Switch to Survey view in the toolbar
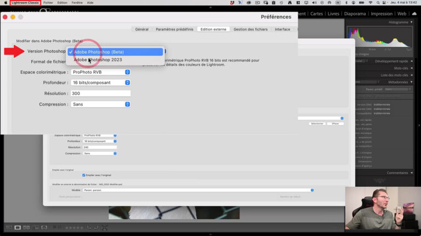This screenshot has width=421, height=236. point(36,228)
